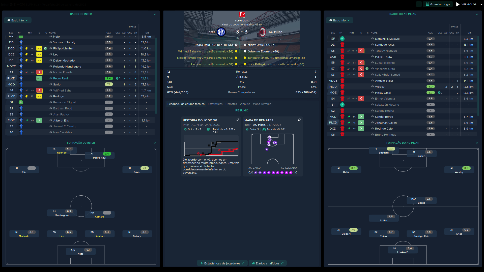
Task: Sort Inter list by CLA column
Action: pos(108,33)
